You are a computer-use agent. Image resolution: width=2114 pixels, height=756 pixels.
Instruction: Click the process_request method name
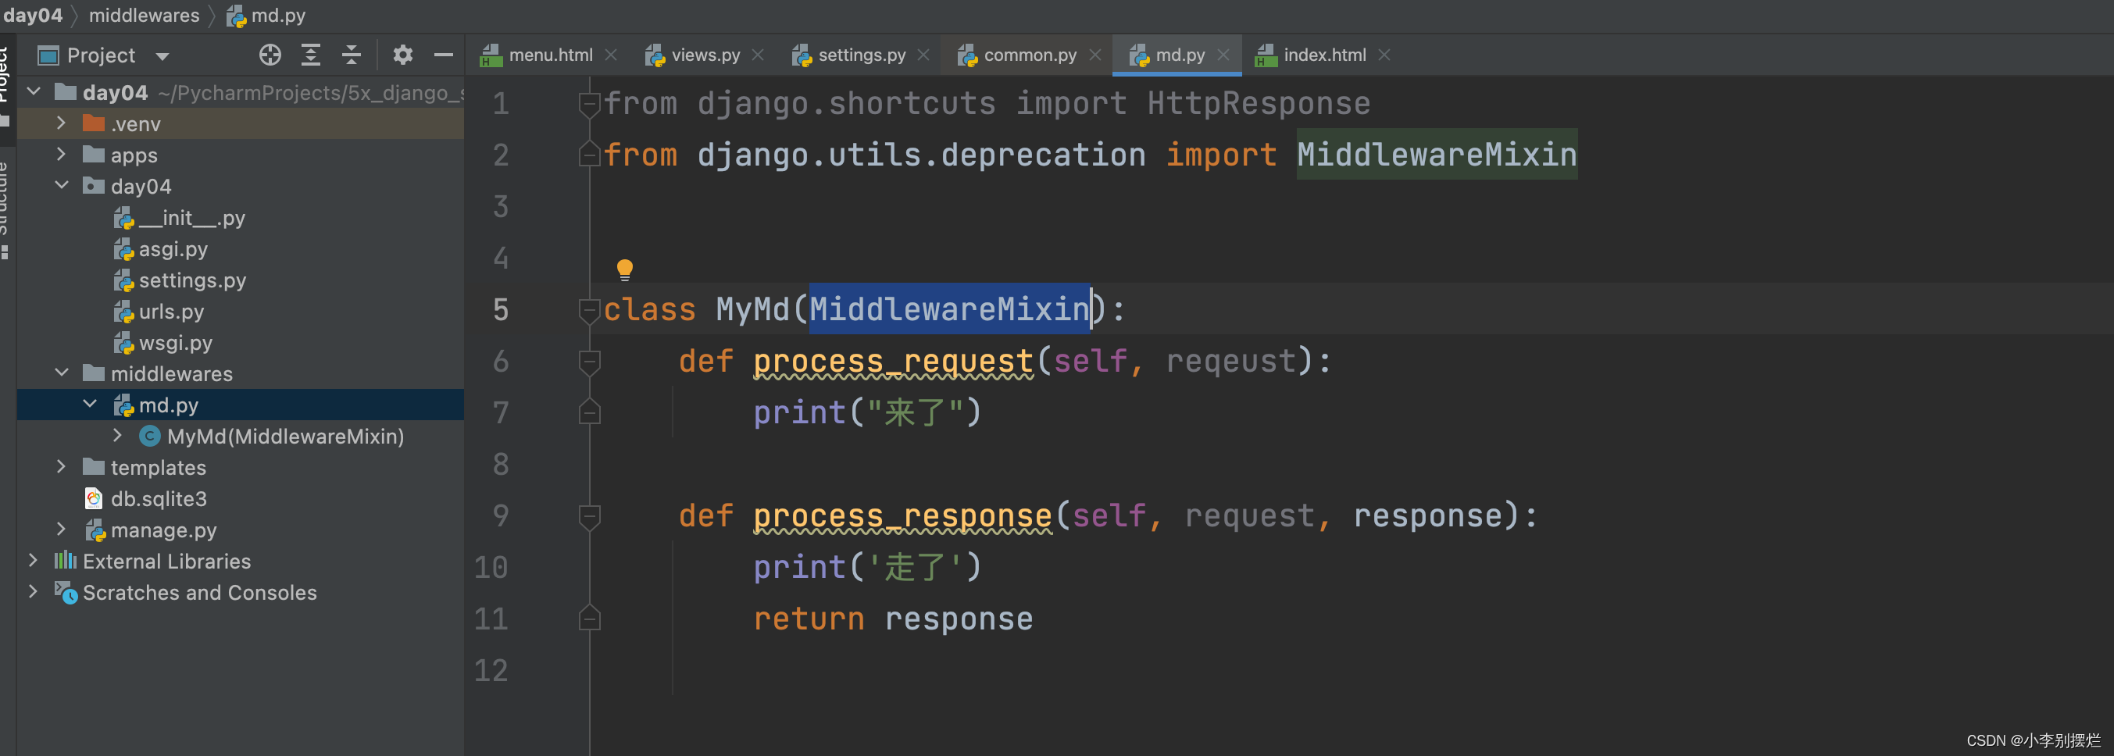click(x=893, y=361)
